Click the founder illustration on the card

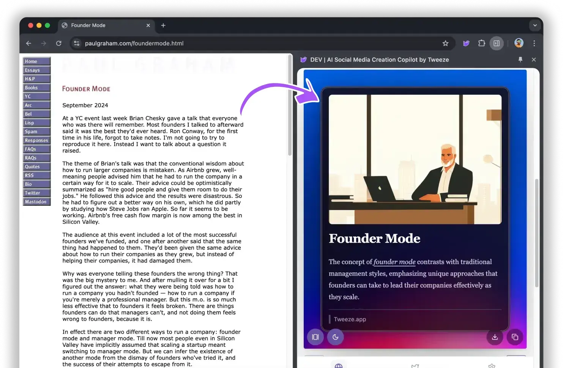[x=415, y=159]
